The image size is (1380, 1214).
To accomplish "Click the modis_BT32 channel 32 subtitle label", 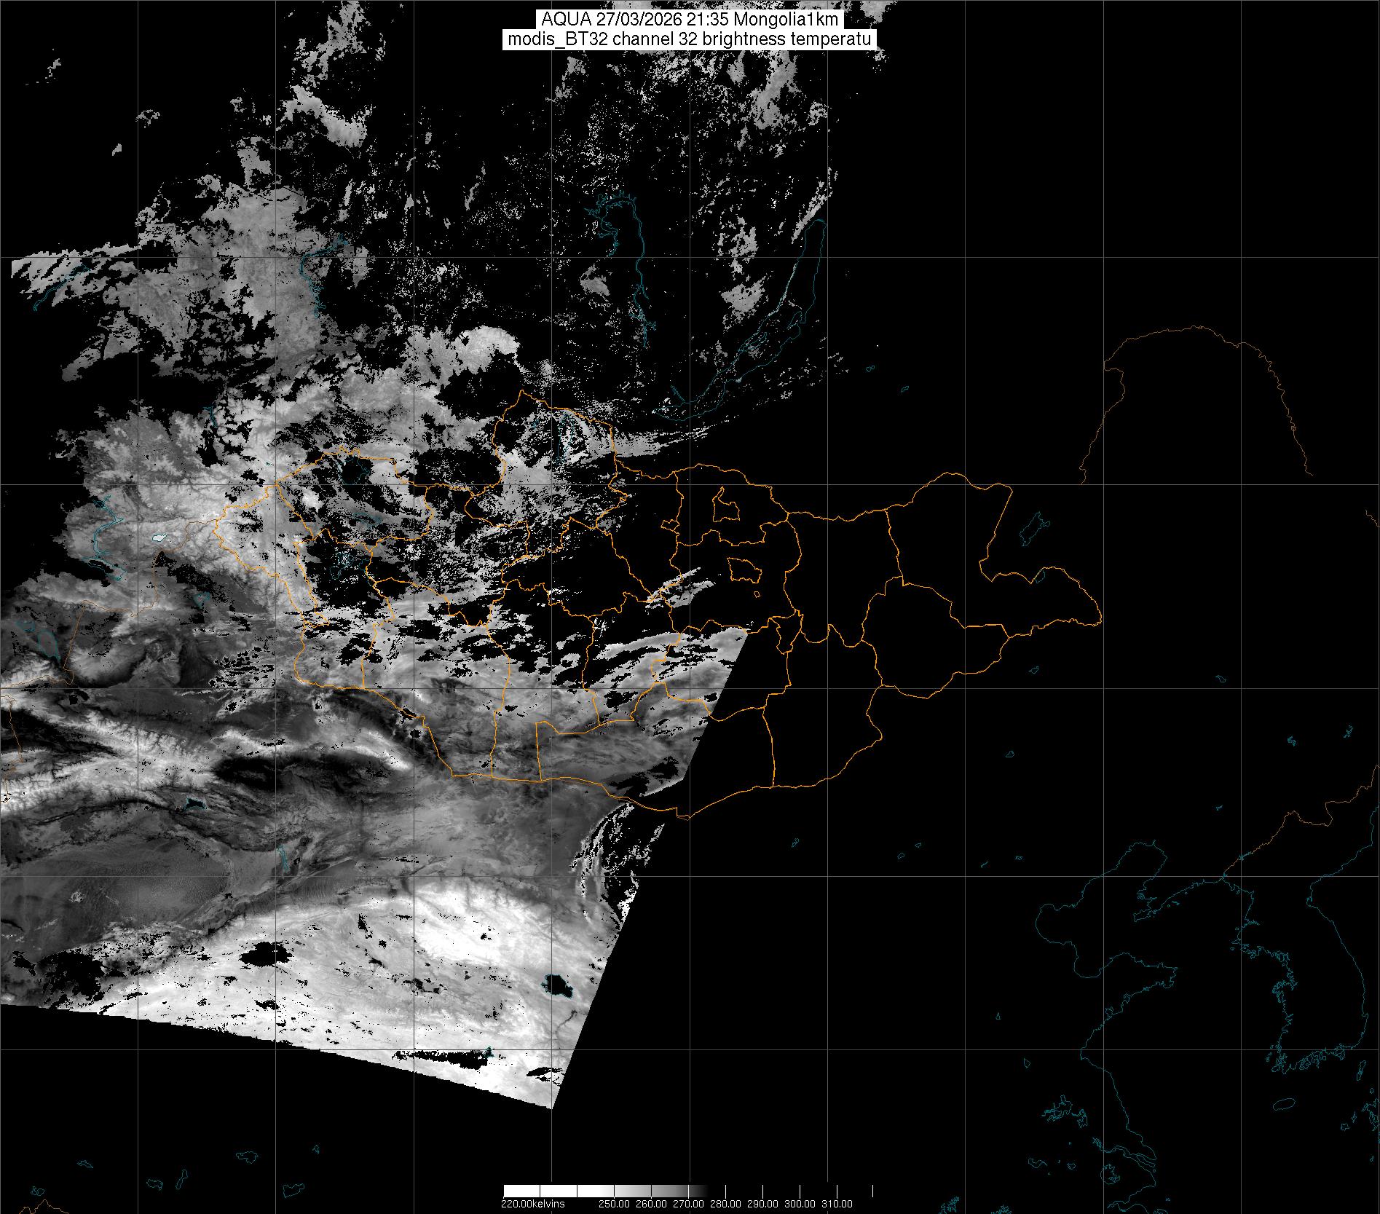I will [690, 39].
